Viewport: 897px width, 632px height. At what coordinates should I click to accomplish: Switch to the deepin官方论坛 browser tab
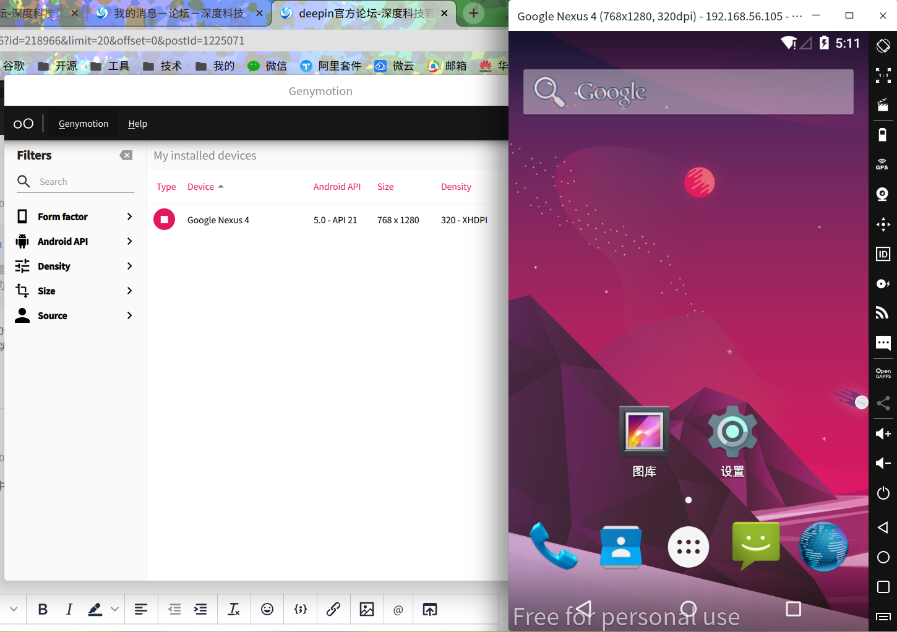click(364, 13)
